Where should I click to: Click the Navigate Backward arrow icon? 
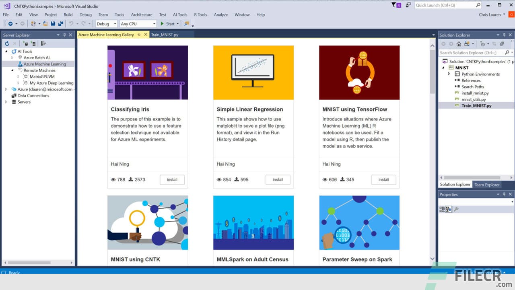click(11, 24)
